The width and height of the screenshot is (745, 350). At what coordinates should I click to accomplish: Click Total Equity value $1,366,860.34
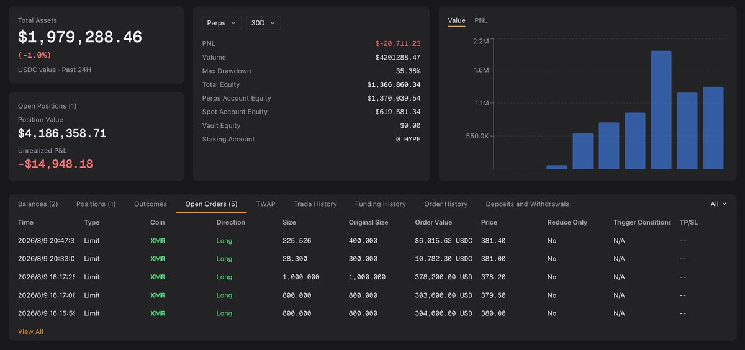pyautogui.click(x=394, y=84)
